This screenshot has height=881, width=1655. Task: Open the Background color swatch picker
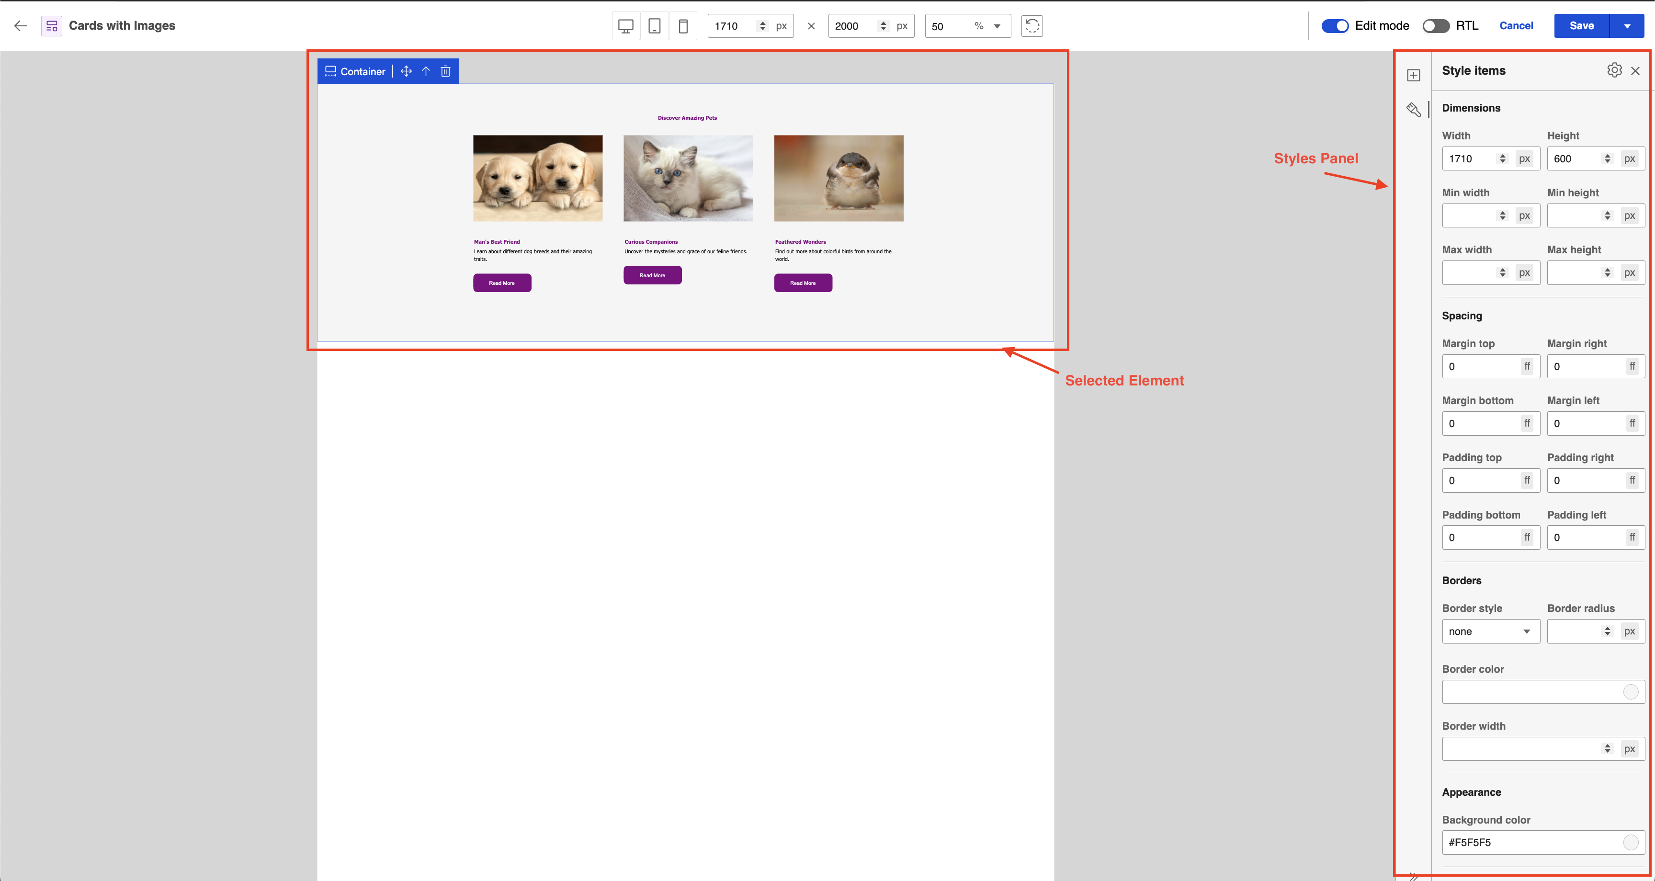(1630, 842)
